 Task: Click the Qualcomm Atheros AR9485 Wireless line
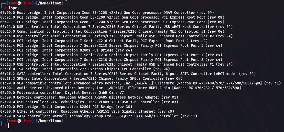(89, 97)
